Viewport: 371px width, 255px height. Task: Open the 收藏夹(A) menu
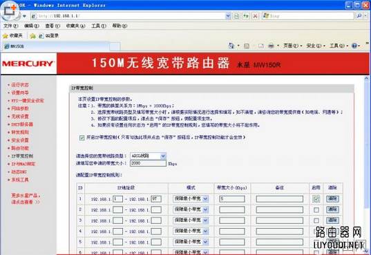point(75,26)
